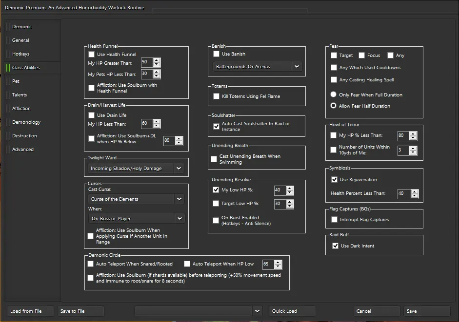This screenshot has width=459, height=322.
Task: Tick the Use Banish checkbox
Action: (216, 54)
